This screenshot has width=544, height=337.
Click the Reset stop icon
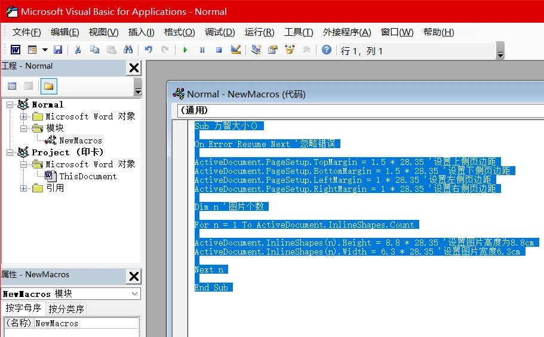pos(219,50)
